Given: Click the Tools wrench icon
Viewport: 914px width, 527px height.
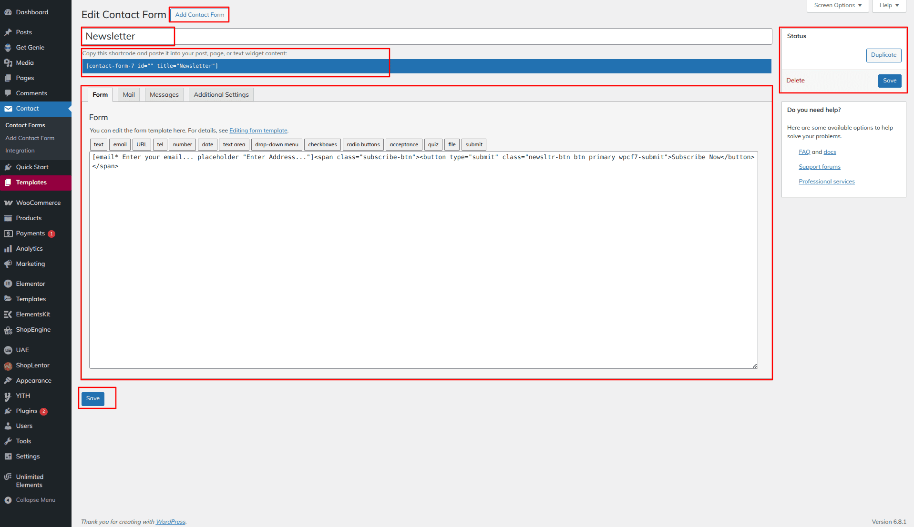Looking at the screenshot, I should click(8, 441).
